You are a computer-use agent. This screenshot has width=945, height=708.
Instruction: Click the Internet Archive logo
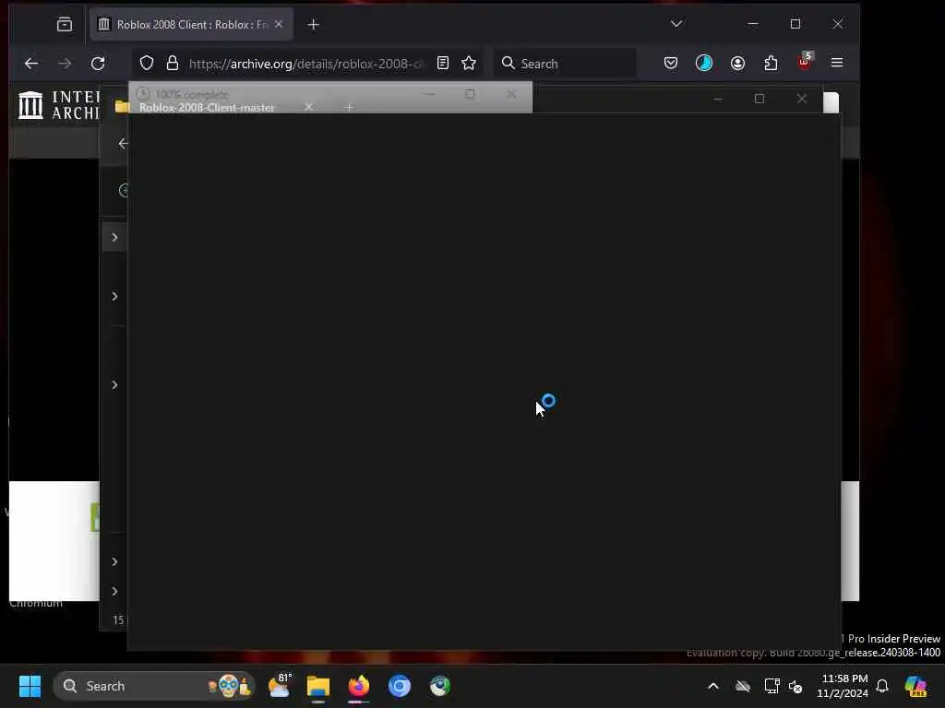(58, 105)
